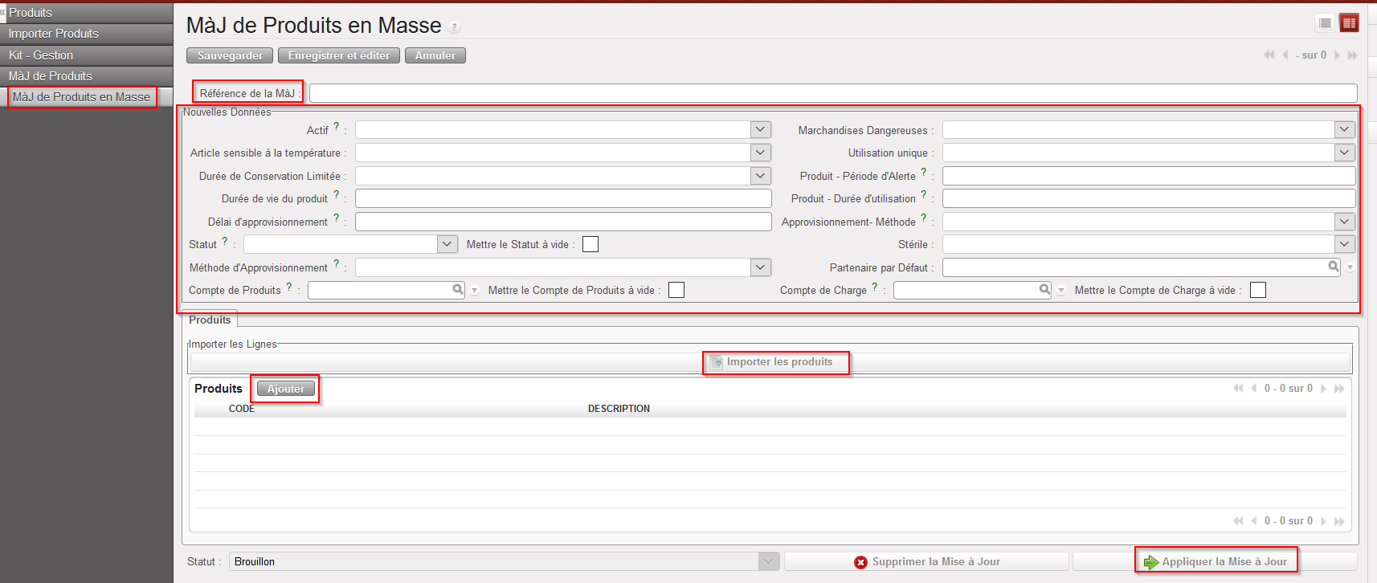
Task: Click help icon beside page title
Action: click(x=455, y=27)
